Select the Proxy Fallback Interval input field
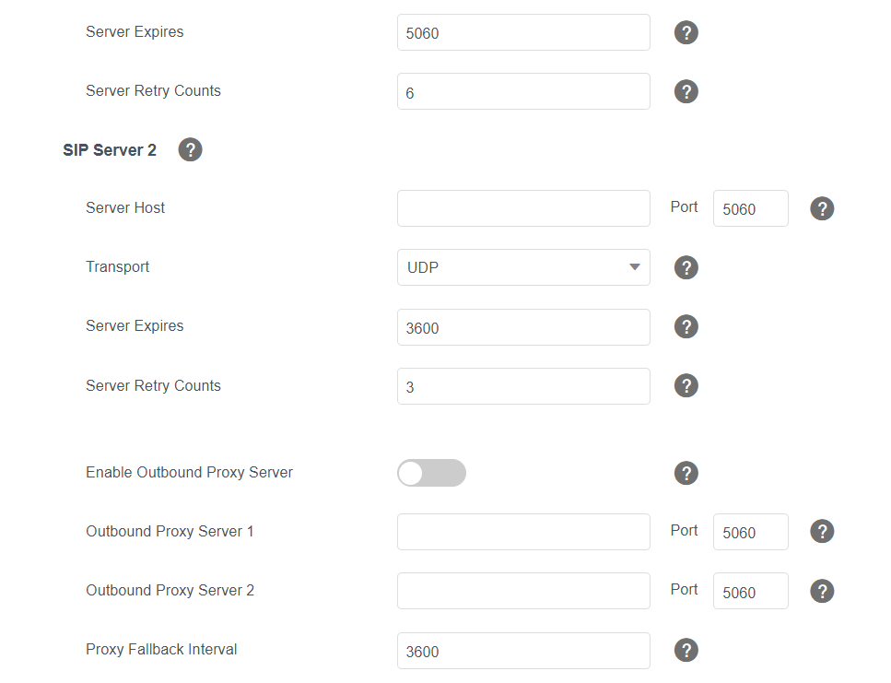 point(523,651)
